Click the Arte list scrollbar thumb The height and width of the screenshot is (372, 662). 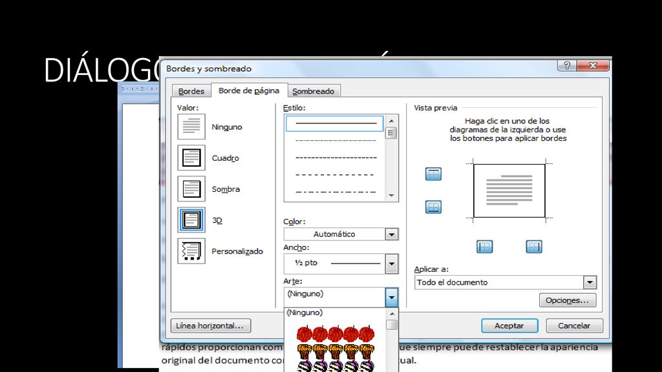pyautogui.click(x=392, y=325)
